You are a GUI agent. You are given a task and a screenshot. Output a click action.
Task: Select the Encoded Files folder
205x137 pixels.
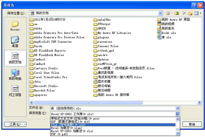42,90
